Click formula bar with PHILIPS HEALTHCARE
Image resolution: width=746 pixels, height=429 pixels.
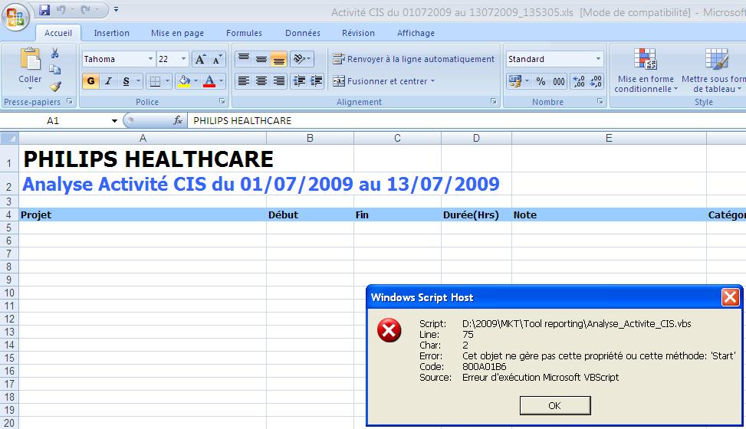click(x=466, y=121)
